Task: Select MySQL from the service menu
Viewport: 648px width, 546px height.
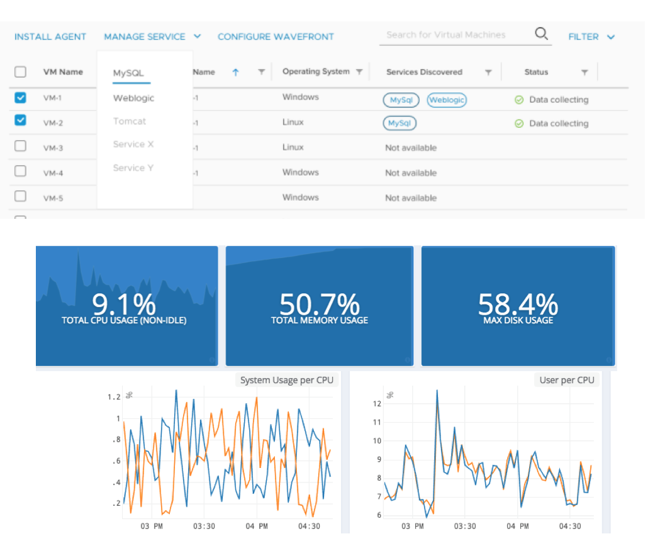Action: [x=128, y=74]
